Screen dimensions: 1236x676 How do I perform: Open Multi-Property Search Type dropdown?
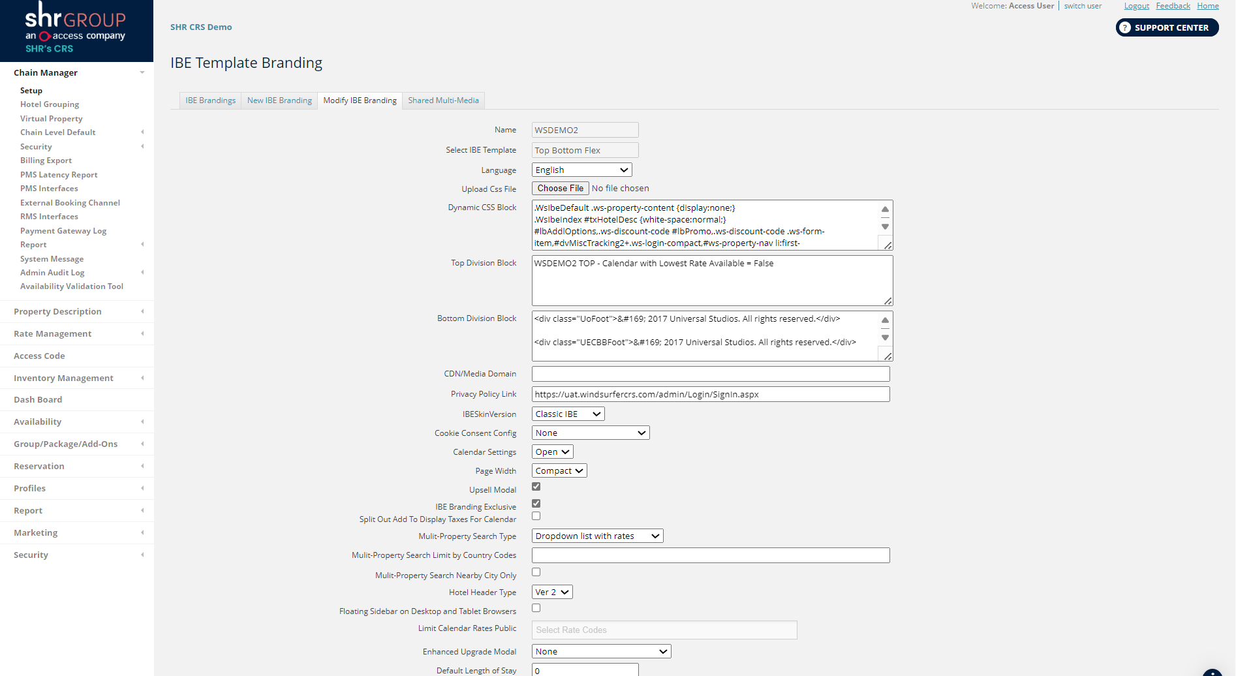[597, 536]
